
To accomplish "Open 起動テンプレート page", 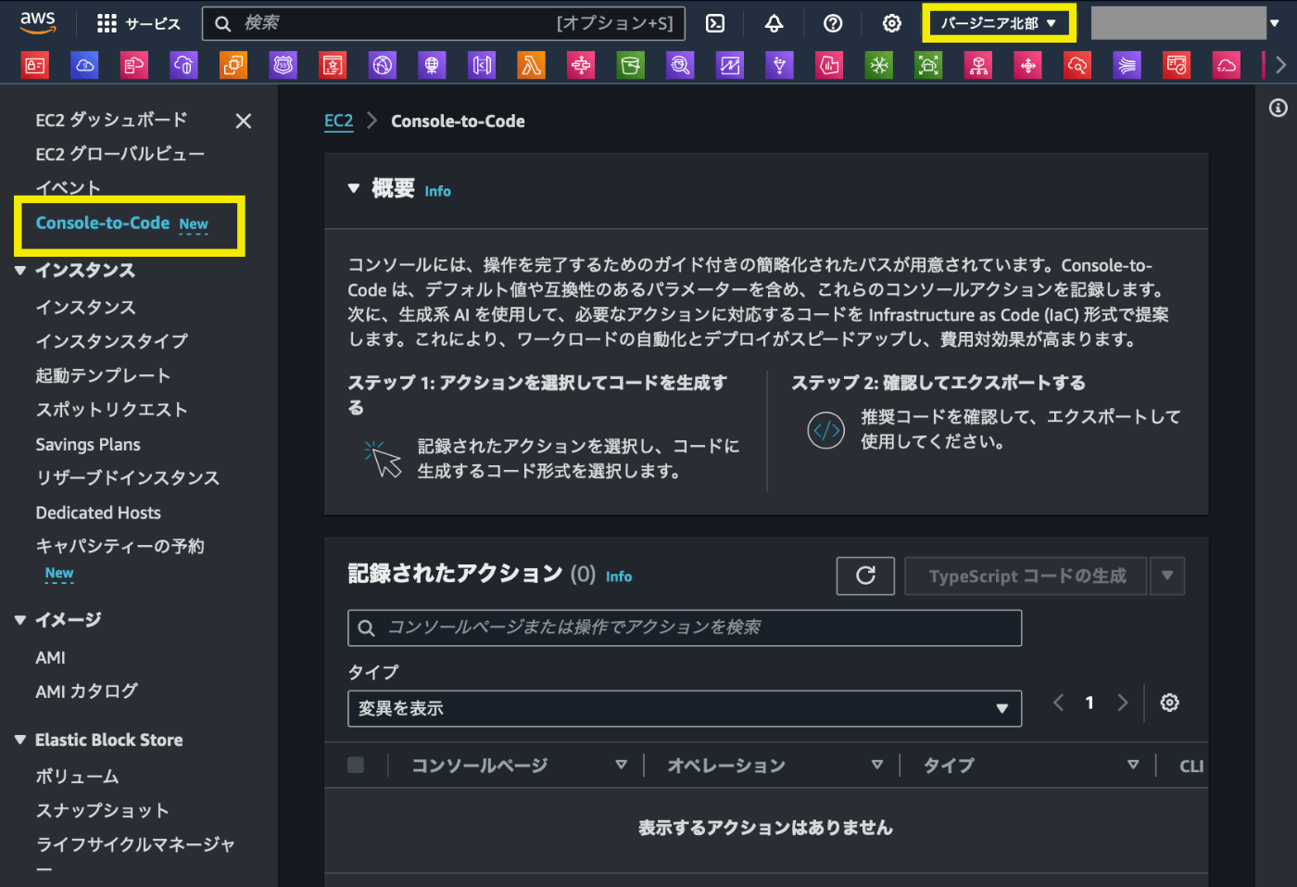I will pyautogui.click(x=103, y=375).
